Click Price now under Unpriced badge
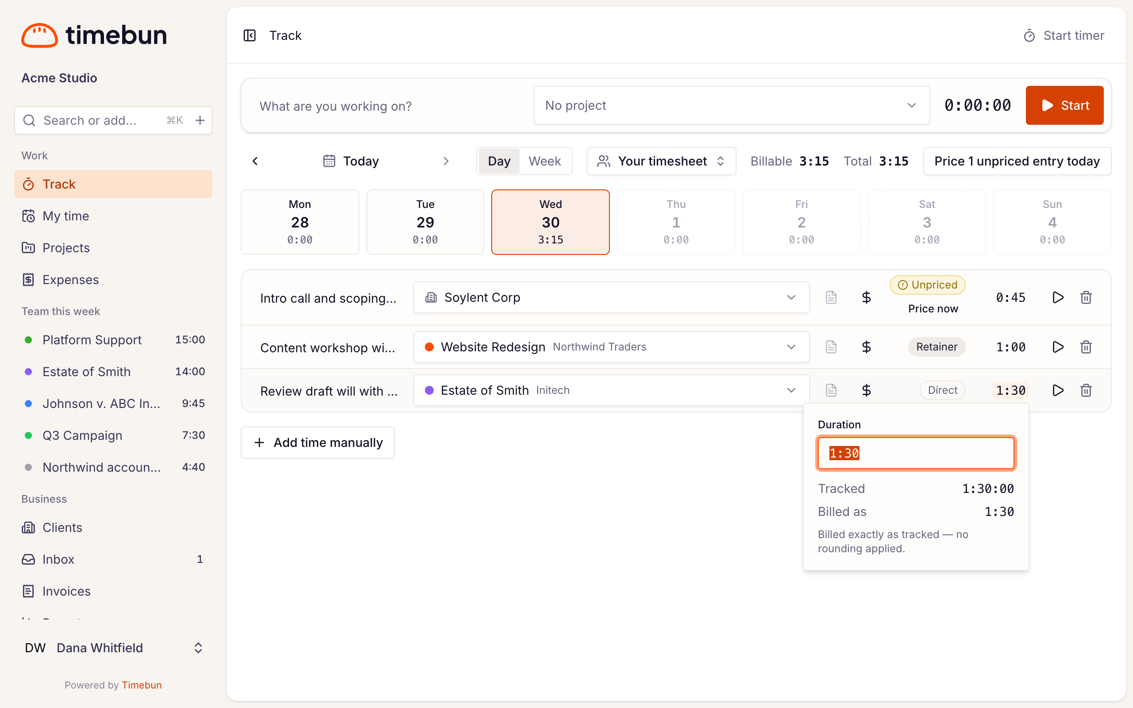Screen dimensions: 1133x708 (x=933, y=308)
